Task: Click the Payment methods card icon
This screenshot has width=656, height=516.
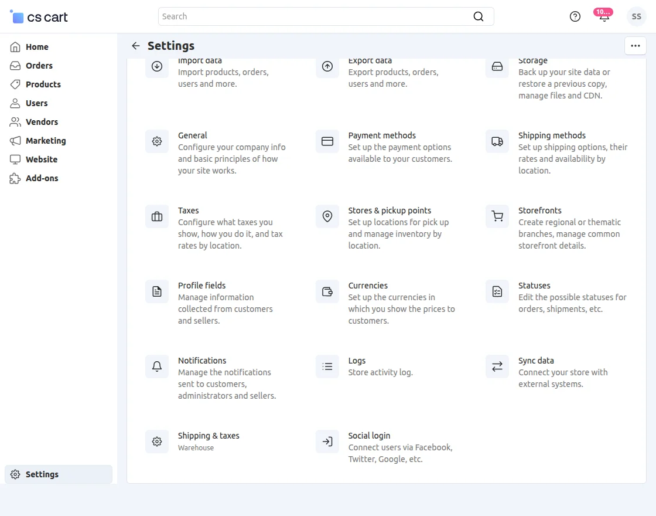Action: 327,141
